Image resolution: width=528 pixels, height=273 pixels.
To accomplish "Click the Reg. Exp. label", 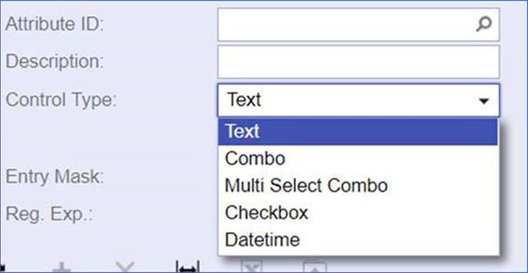I will (x=49, y=214).
